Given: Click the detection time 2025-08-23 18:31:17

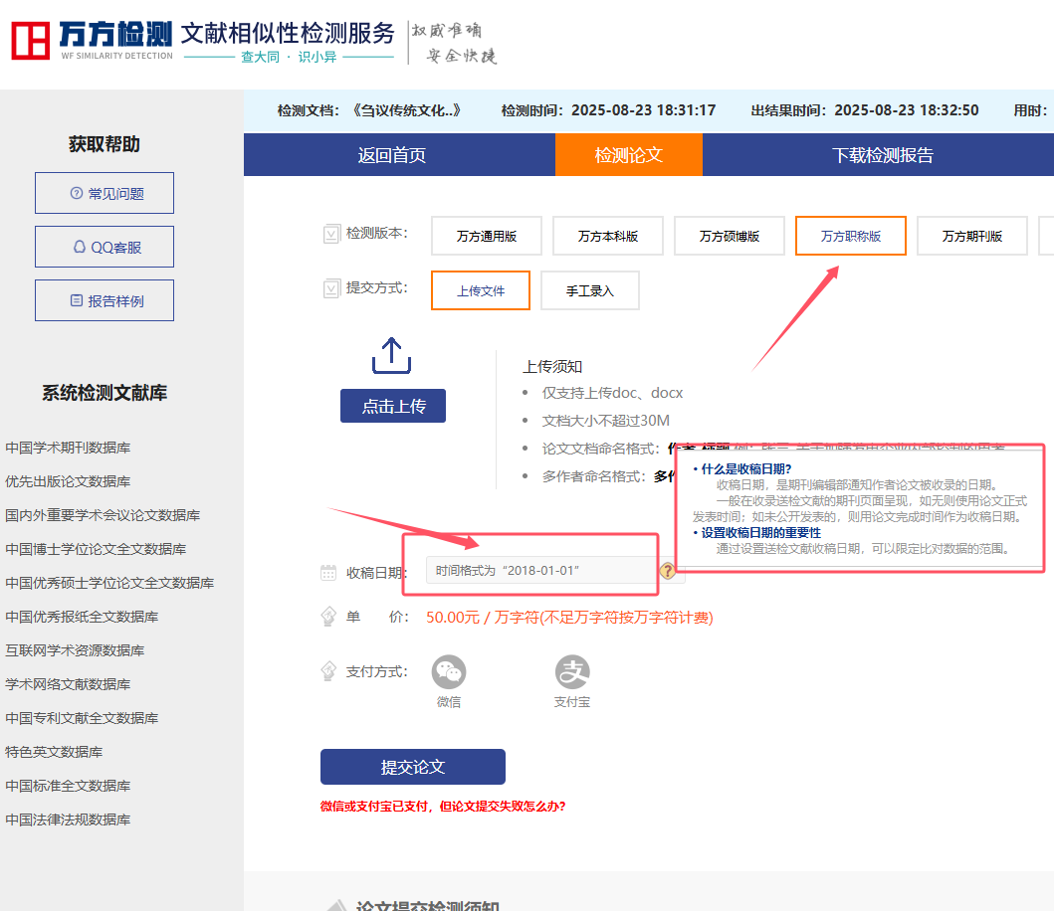Looking at the screenshot, I should (x=643, y=110).
